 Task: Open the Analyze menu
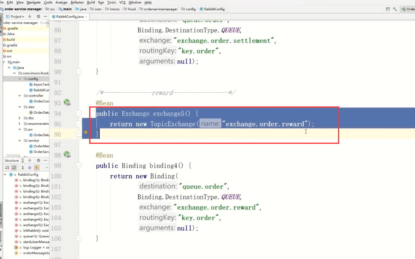(61, 2)
